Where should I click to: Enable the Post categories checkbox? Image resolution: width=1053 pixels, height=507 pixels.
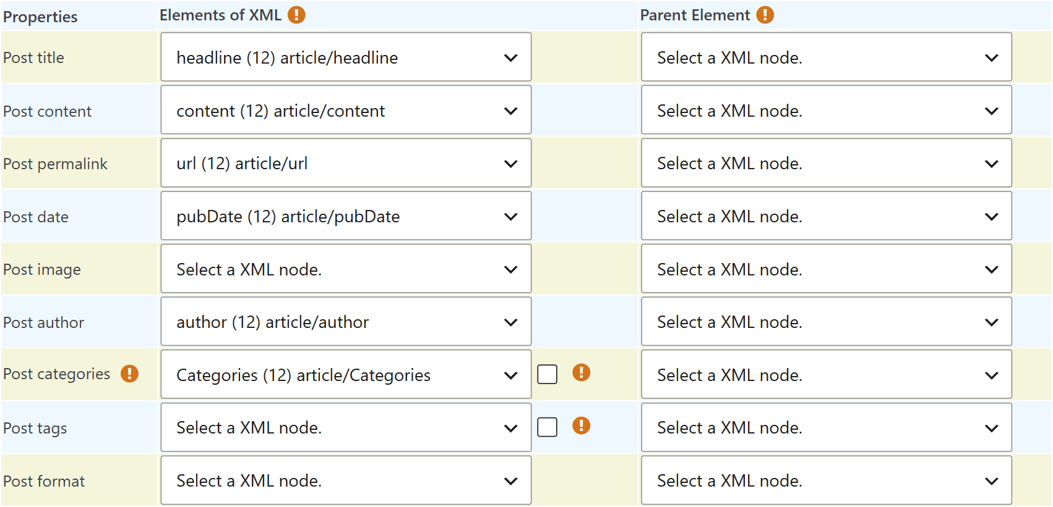(548, 374)
